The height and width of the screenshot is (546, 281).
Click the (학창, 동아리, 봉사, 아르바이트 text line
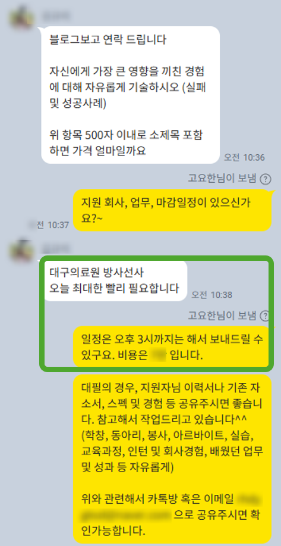tap(170, 435)
